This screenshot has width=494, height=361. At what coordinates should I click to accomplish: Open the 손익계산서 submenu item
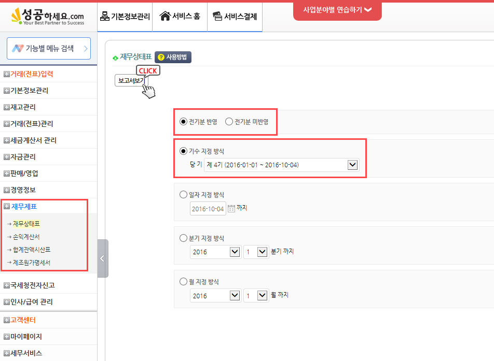point(26,237)
